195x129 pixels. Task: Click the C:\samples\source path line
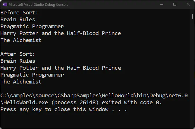(x=94, y=96)
